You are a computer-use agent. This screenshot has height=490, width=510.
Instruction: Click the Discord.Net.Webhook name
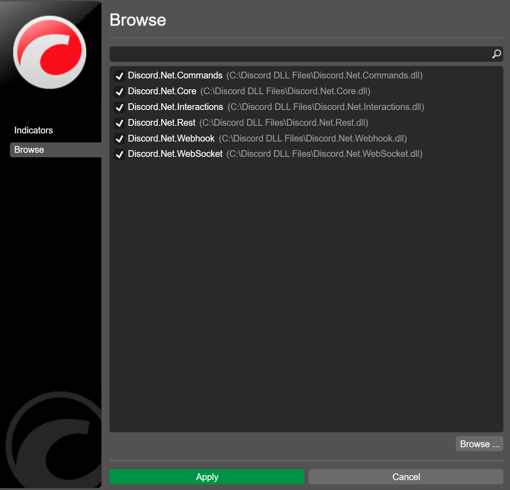point(171,138)
